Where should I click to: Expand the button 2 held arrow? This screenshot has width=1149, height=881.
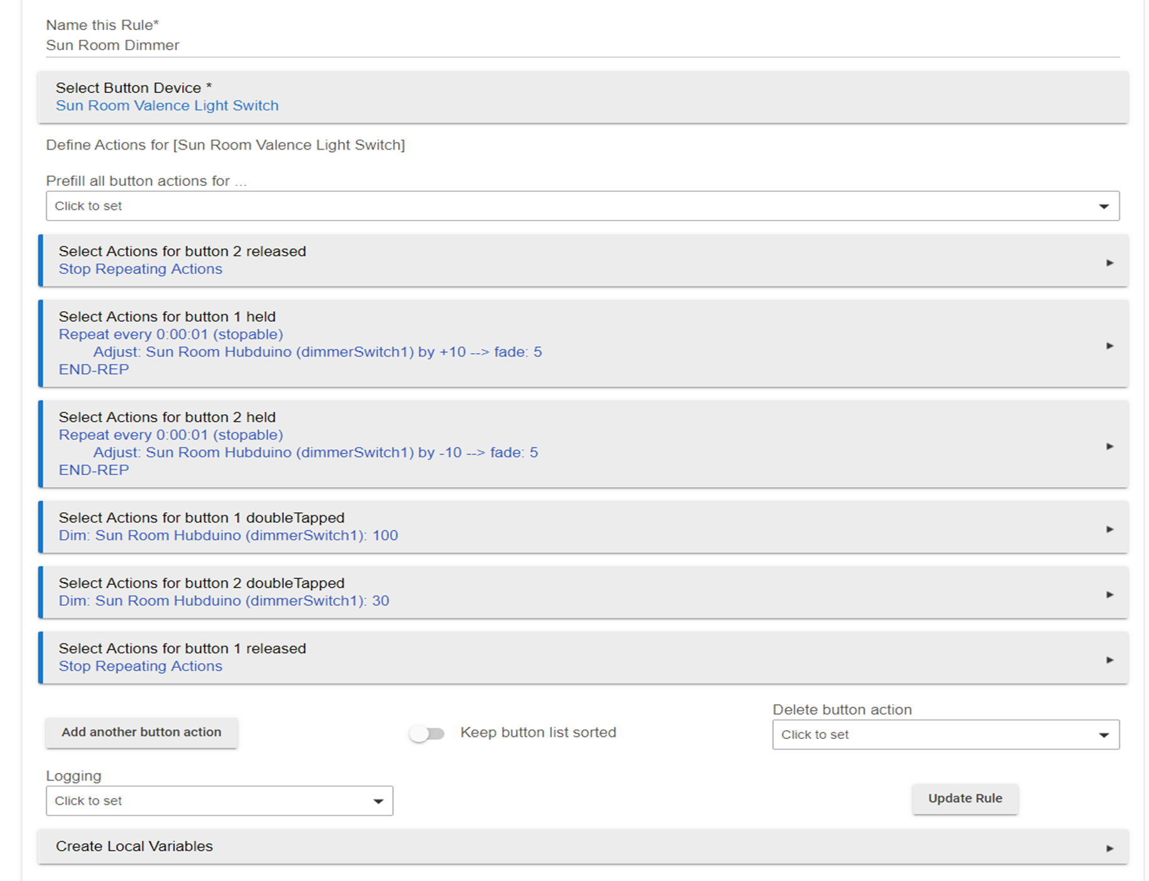(x=1109, y=446)
